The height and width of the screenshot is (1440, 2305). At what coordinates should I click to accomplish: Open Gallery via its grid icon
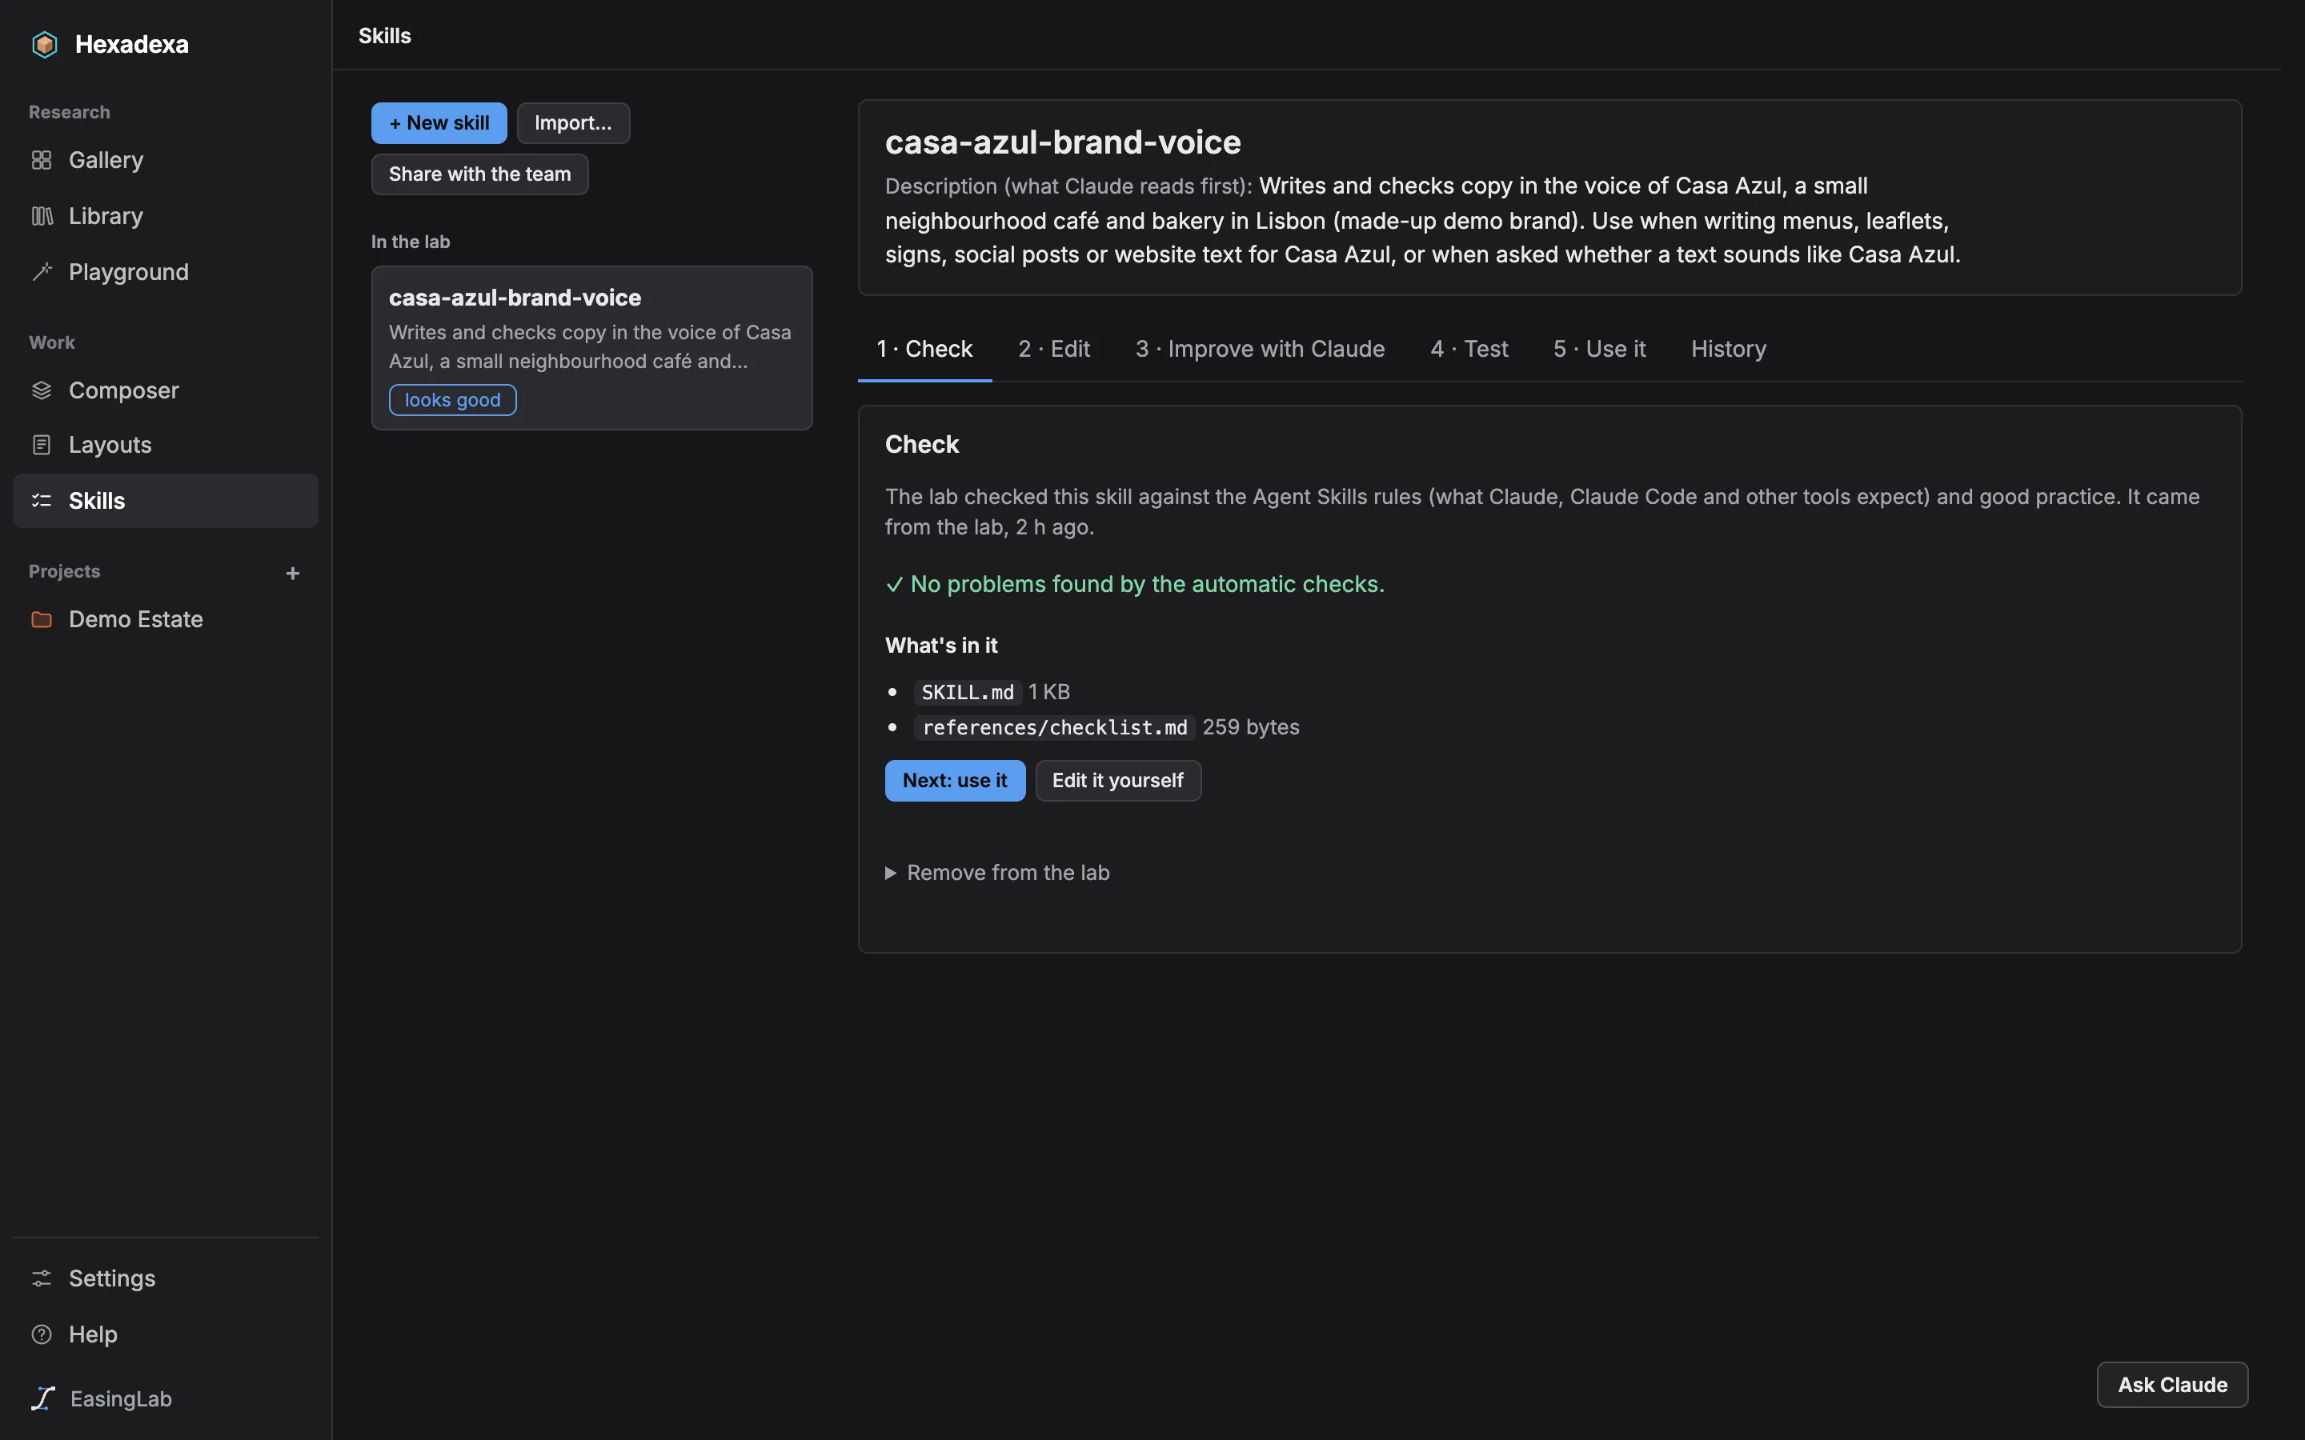(x=41, y=160)
